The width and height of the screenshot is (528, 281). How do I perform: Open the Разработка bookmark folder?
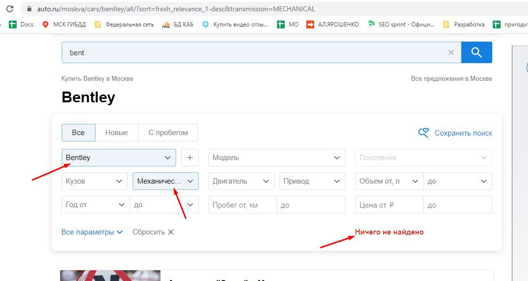[464, 24]
